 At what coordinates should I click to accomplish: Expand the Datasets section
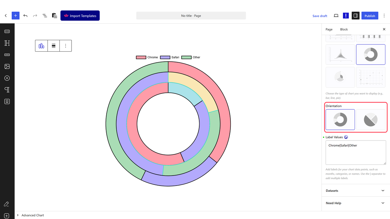(x=356, y=190)
